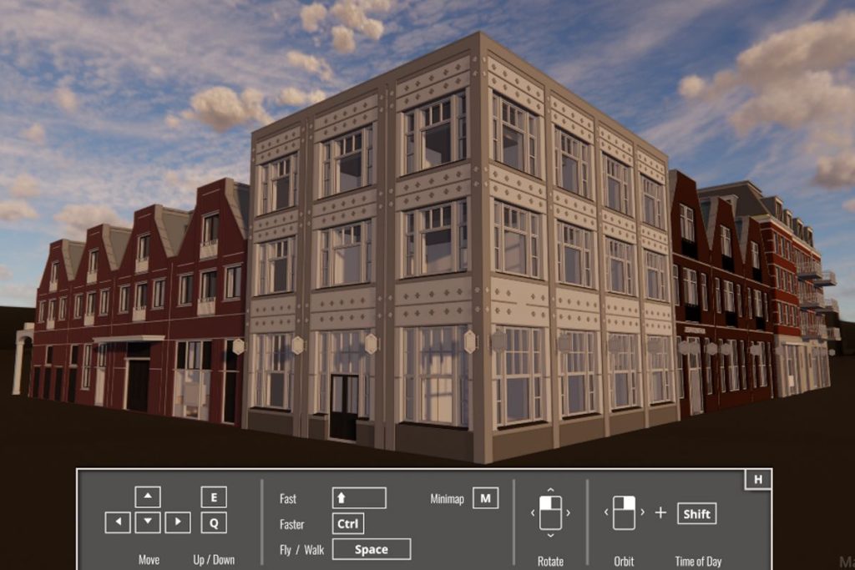Click the beige corner building's top-floor corner window
The height and width of the screenshot is (570, 855).
[x=433, y=133]
